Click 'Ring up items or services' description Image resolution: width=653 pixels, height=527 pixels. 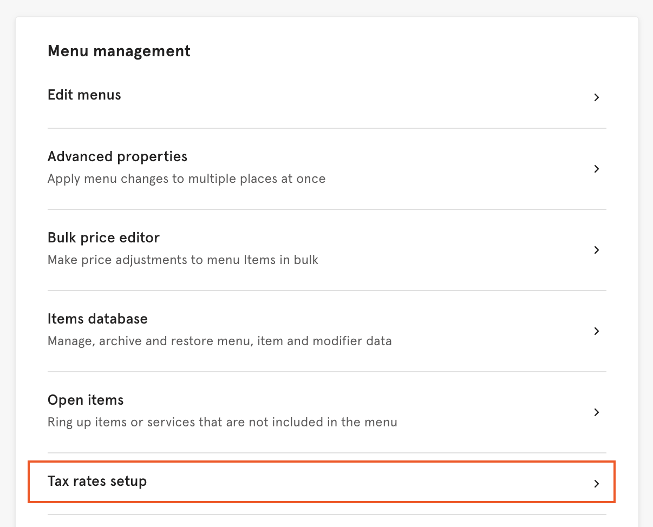click(222, 423)
